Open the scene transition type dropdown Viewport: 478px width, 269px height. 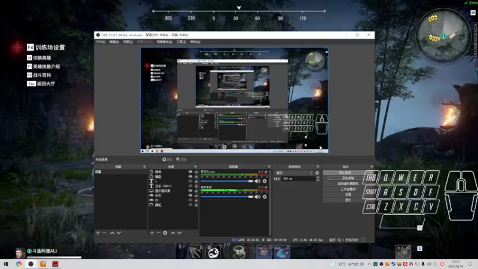[294, 173]
